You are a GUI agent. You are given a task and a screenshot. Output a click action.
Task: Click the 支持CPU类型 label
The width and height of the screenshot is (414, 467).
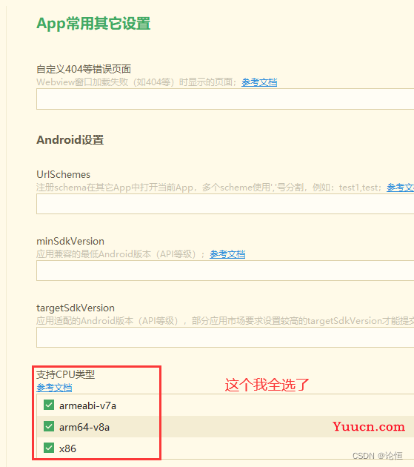click(65, 374)
